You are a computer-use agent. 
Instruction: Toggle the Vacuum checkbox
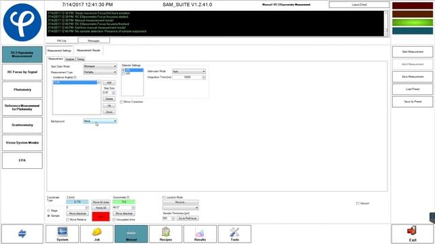tap(358, 203)
